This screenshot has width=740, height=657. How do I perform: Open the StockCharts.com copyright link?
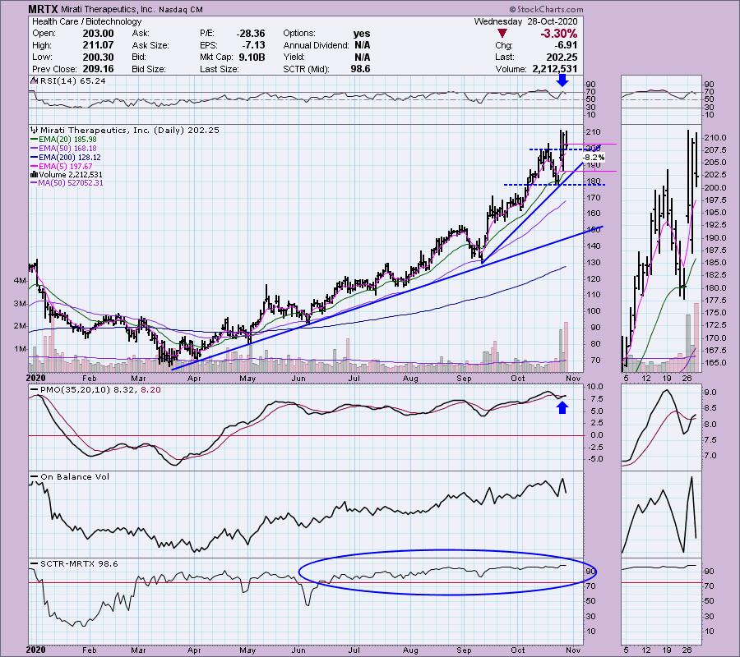[x=546, y=9]
